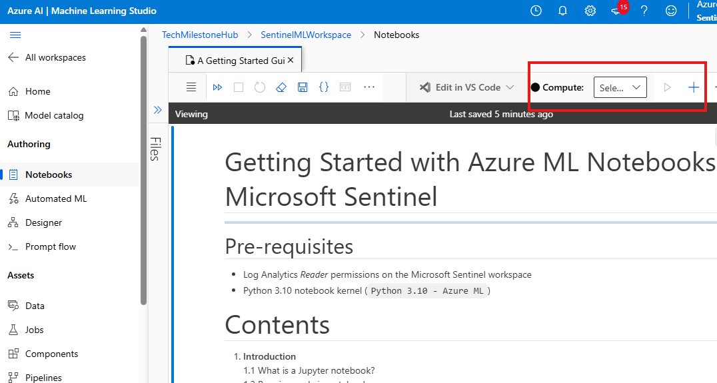The image size is (717, 383).
Task: Open the notifications bell
Action: click(x=563, y=11)
